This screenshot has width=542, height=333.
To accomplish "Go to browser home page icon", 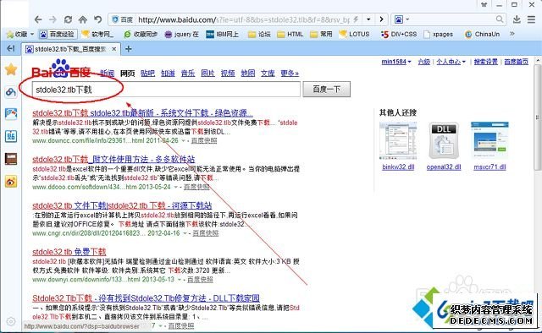I will (83, 19).
